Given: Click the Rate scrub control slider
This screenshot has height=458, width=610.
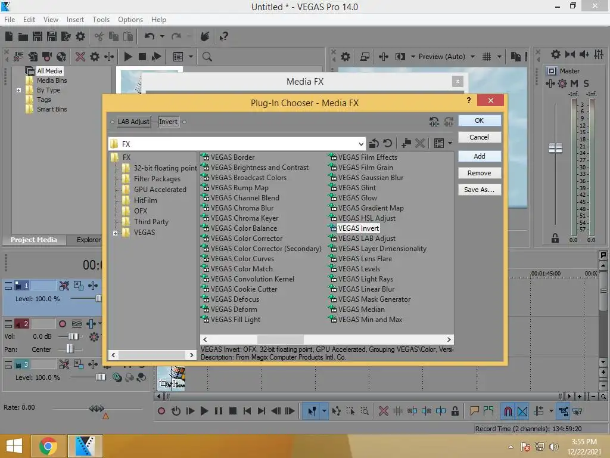Looking at the screenshot, I should [x=97, y=409].
